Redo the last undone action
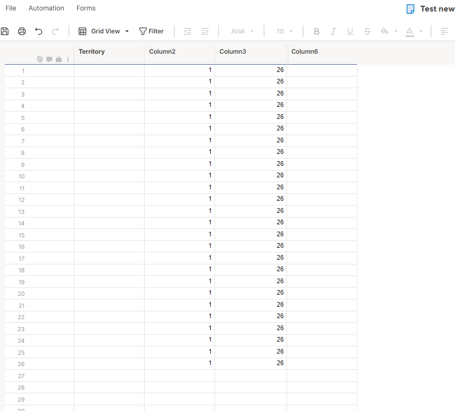 click(55, 31)
